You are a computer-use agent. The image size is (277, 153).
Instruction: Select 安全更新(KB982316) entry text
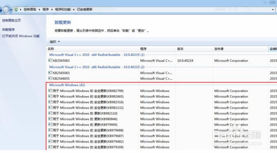point(88,102)
